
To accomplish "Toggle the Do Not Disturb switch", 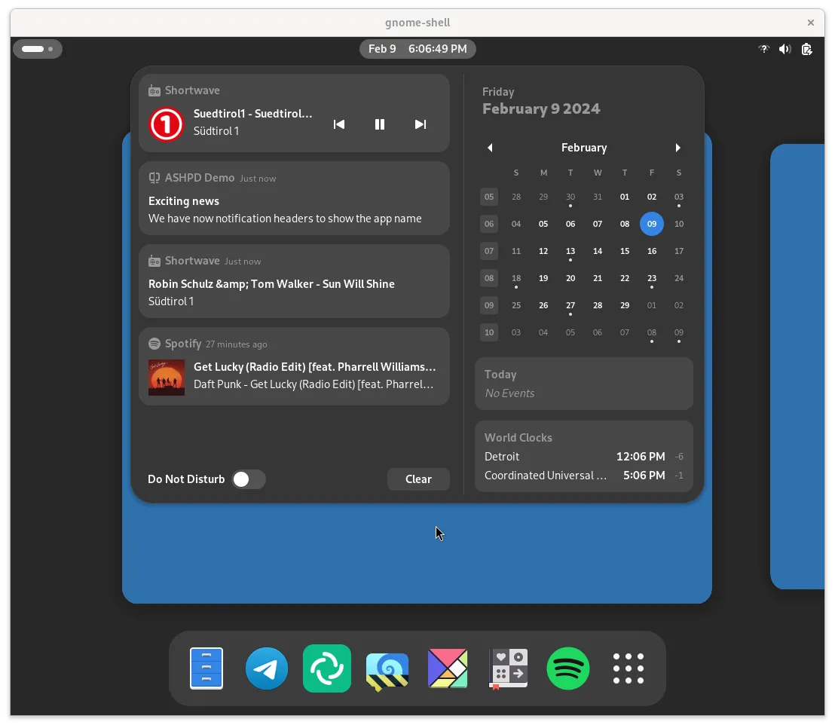I will point(248,479).
